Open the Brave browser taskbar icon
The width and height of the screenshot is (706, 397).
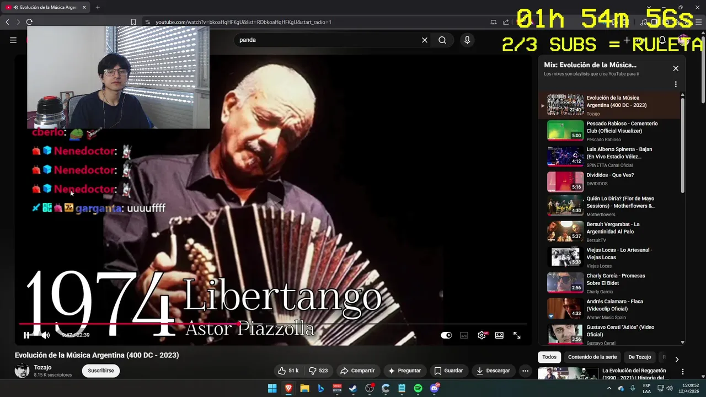288,389
